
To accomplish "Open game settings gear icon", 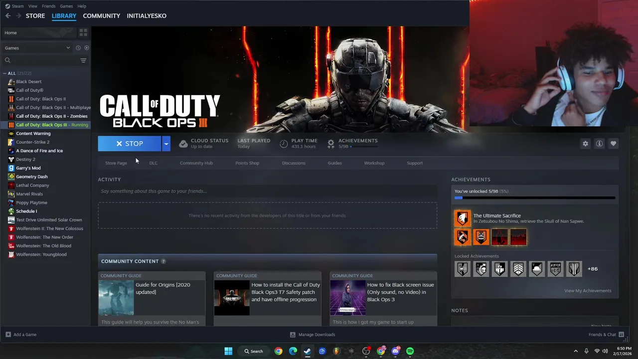I will click(585, 144).
